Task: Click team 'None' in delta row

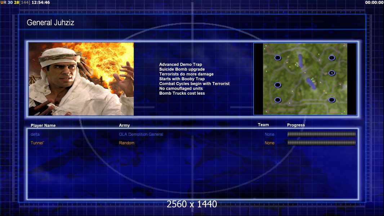Action: 269,134
